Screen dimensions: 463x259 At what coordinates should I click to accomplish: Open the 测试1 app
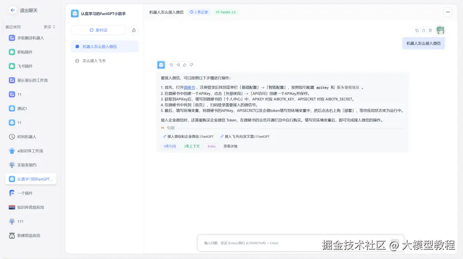coord(31,108)
